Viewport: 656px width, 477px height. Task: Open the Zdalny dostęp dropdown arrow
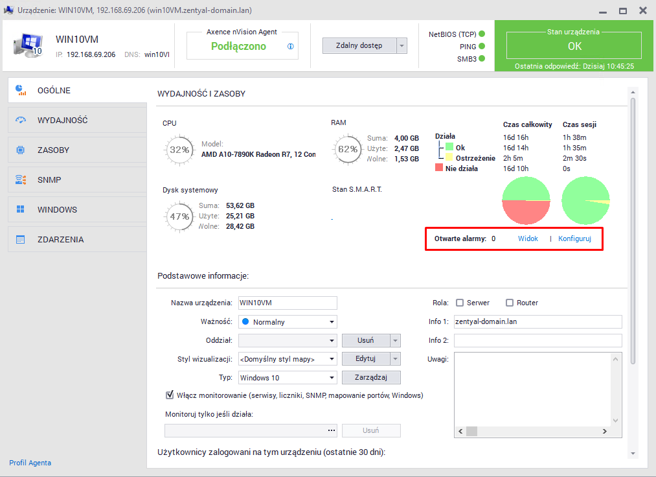[x=402, y=45]
